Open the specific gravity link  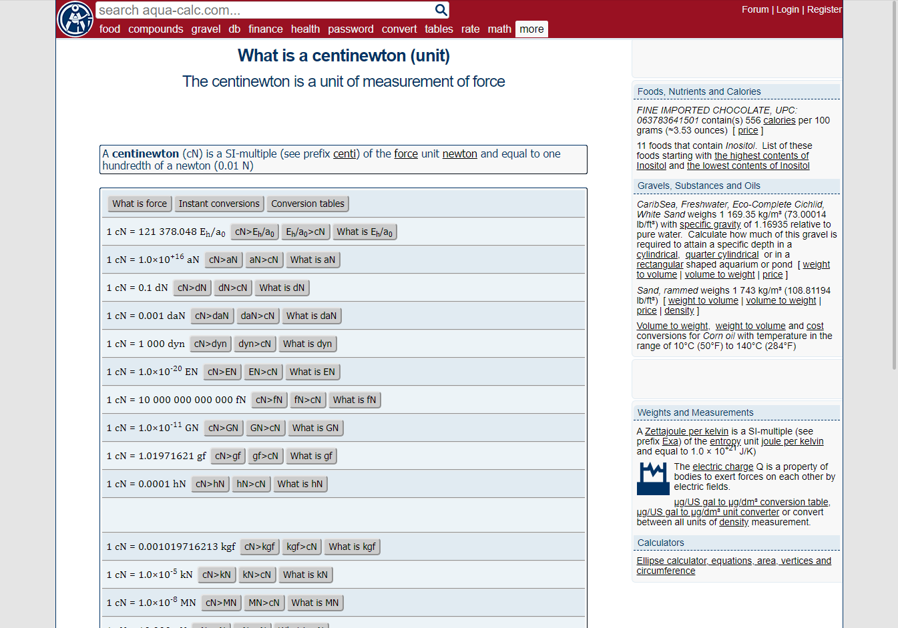click(x=710, y=225)
